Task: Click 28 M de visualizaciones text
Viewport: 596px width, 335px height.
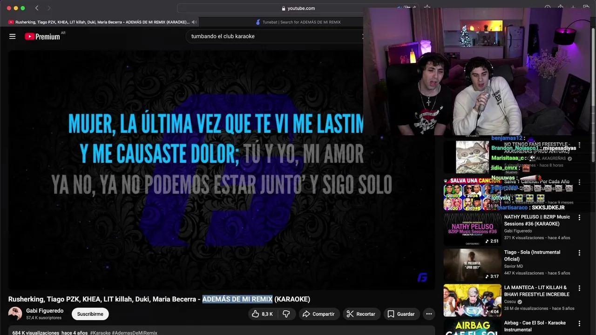Action: pos(526,308)
